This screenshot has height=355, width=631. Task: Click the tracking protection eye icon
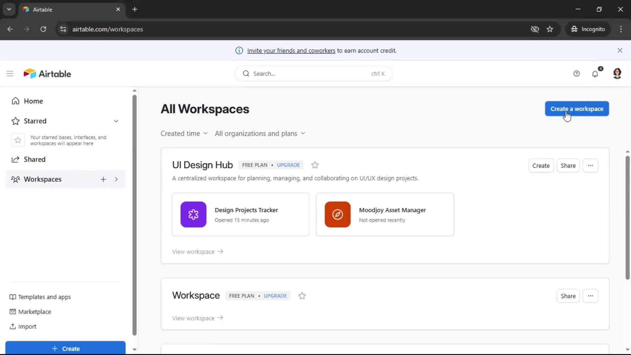[535, 29]
